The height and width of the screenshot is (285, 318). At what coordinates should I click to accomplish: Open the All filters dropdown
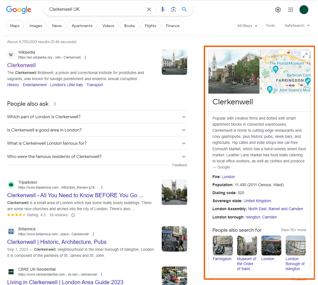pos(247,26)
